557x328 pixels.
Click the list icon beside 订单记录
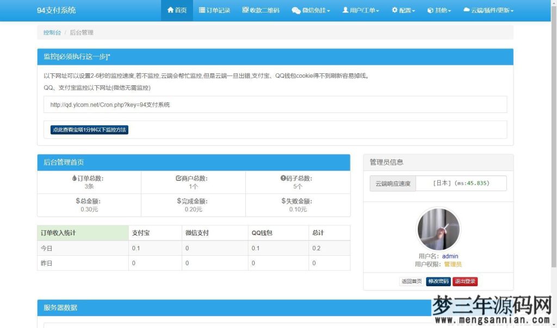pos(202,10)
